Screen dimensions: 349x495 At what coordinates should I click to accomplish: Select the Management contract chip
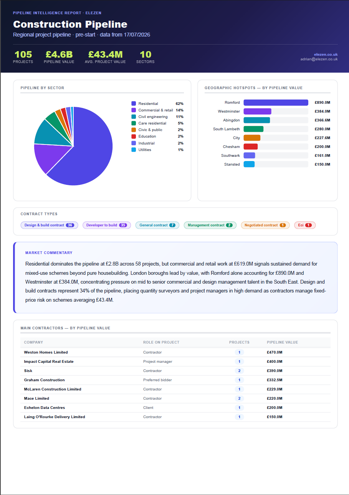210,225
